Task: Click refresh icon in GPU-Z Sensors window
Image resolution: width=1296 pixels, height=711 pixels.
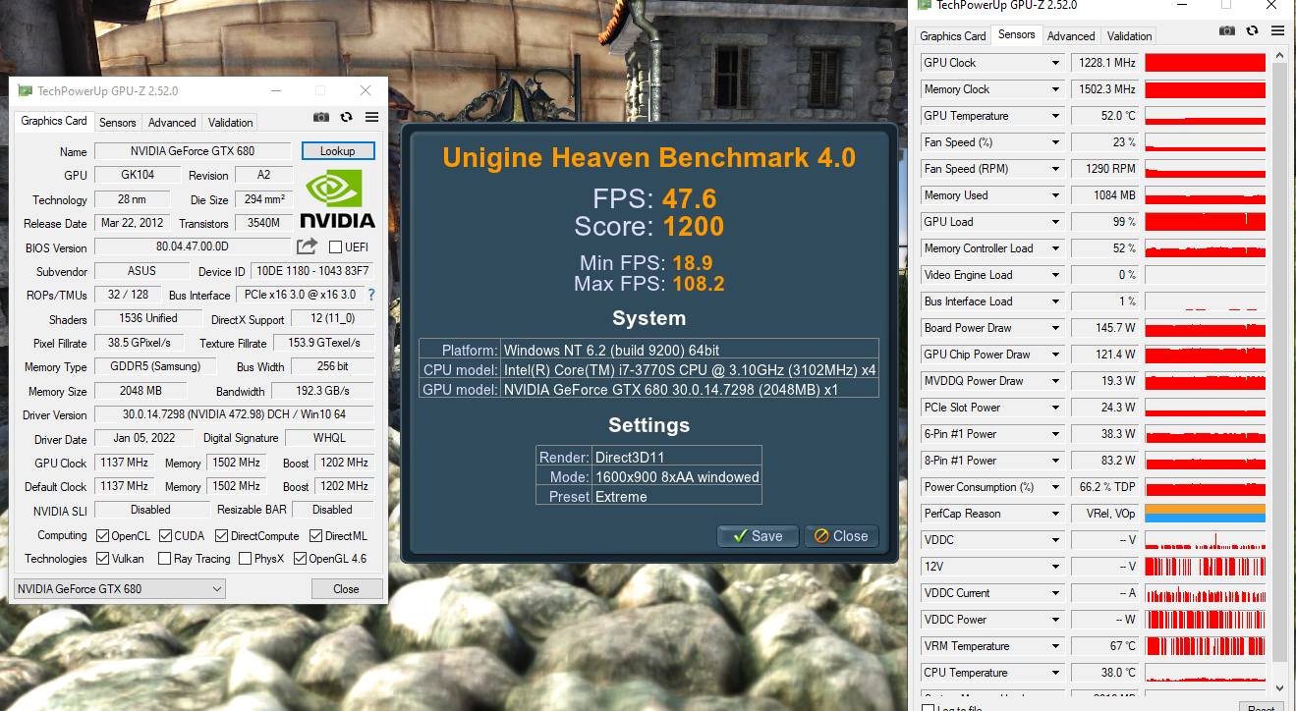Action: (1252, 31)
